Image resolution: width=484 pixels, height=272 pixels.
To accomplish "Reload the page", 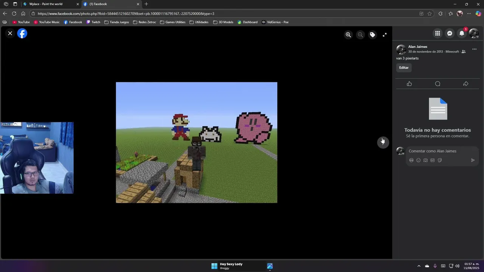I will [x=14, y=14].
